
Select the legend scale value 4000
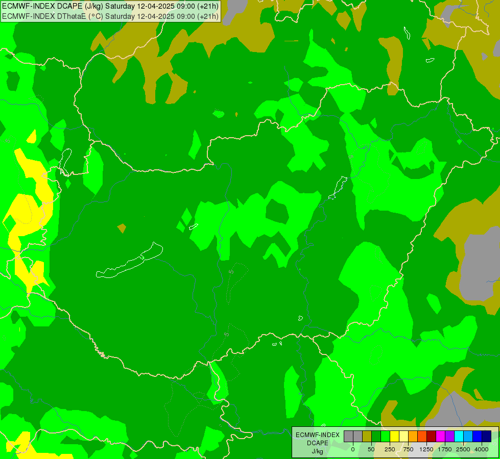[481, 449]
